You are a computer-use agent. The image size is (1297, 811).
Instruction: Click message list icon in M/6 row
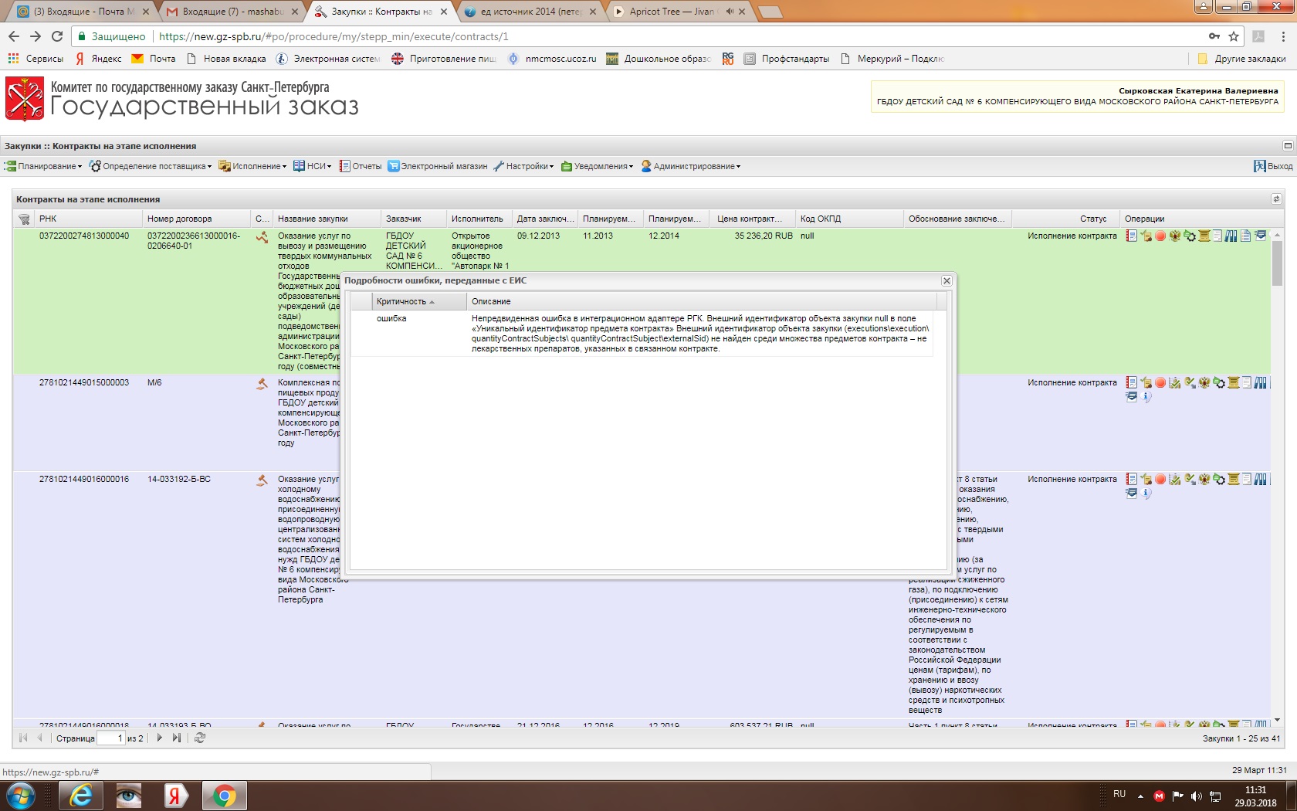click(x=1132, y=397)
